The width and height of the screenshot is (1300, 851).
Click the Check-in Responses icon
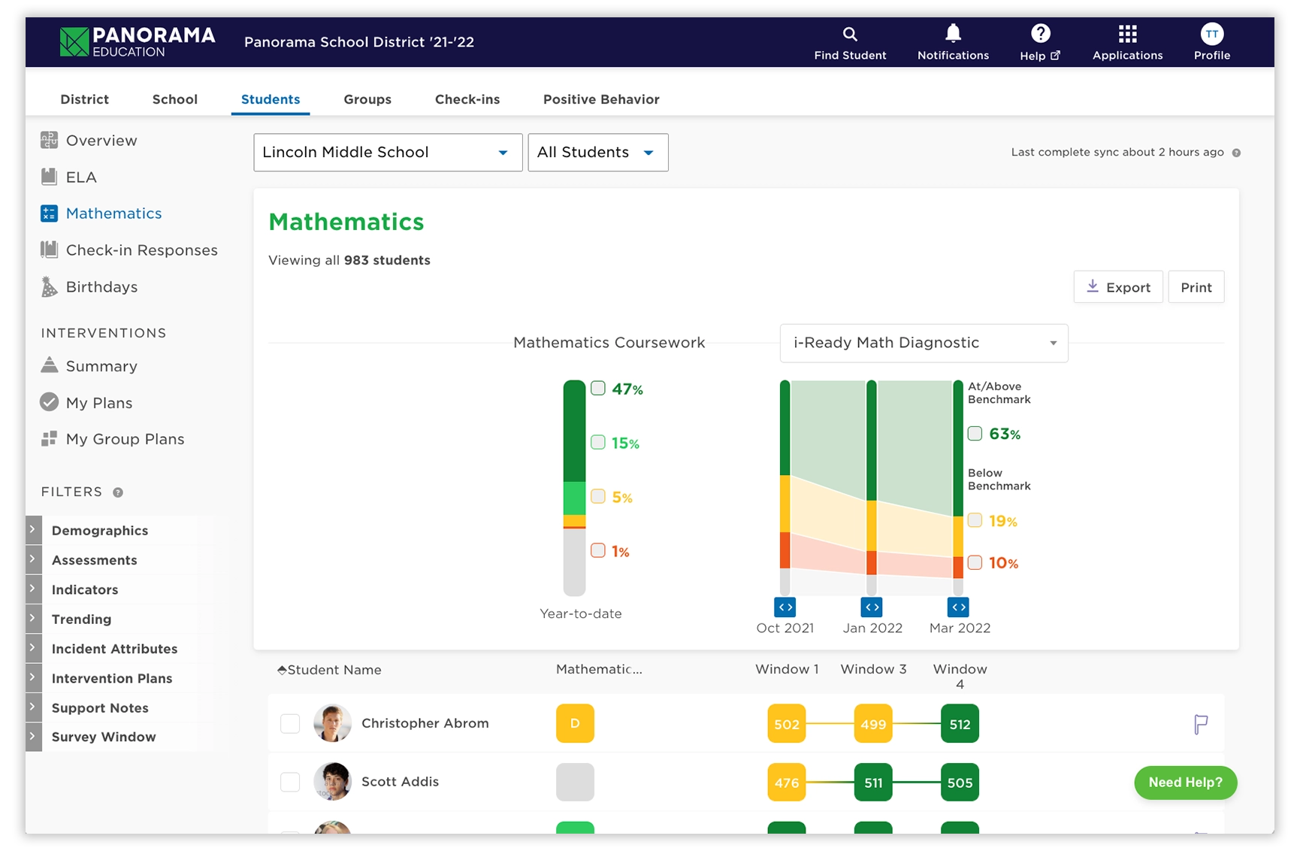[49, 250]
